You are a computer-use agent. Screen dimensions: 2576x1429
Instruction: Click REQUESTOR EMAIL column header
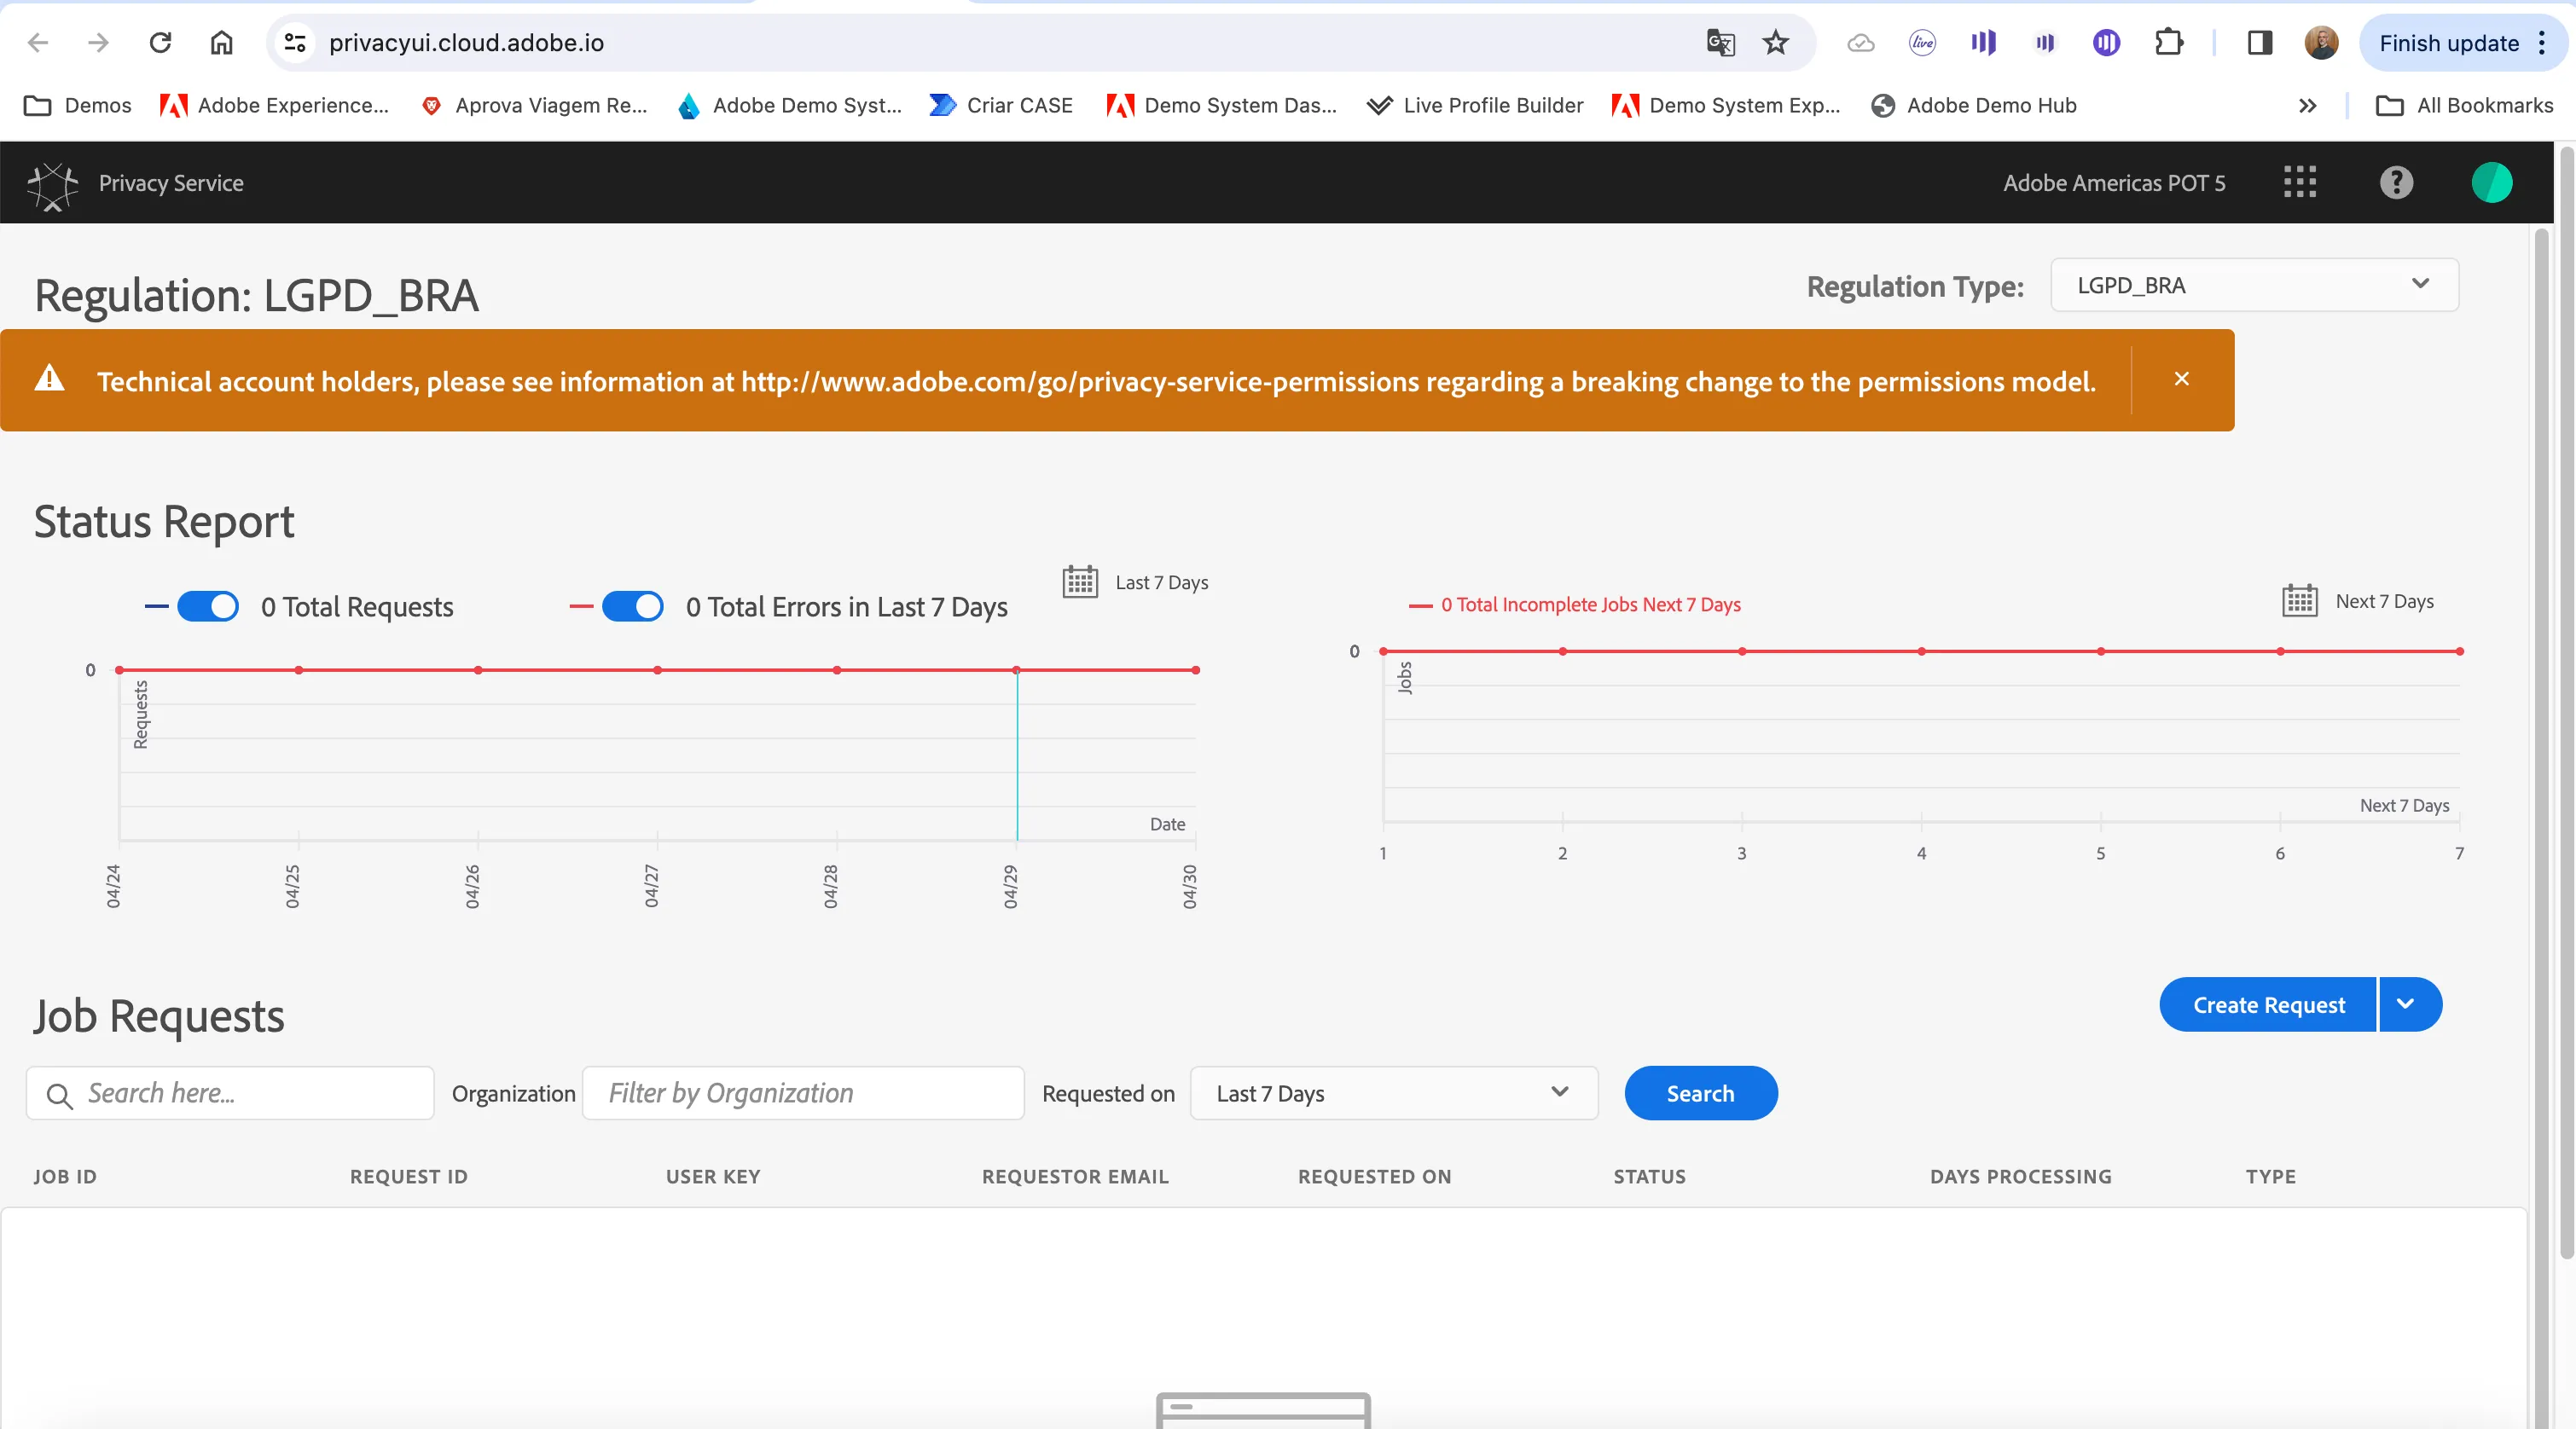pyautogui.click(x=1075, y=1176)
